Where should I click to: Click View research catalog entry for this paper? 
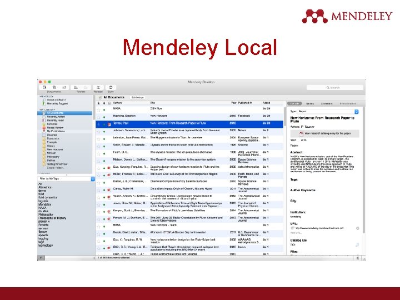325,133
